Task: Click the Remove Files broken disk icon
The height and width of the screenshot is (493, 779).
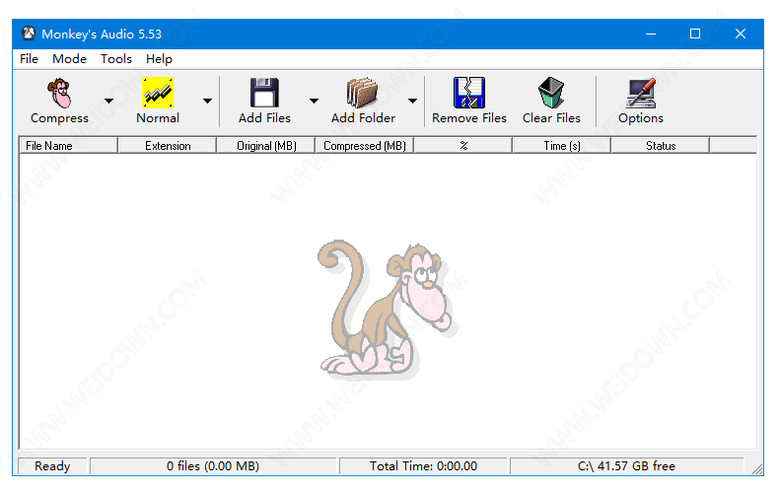Action: pyautogui.click(x=469, y=93)
